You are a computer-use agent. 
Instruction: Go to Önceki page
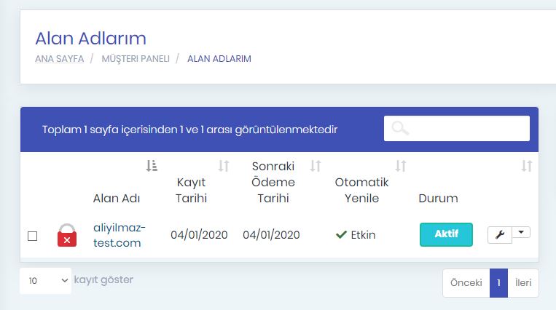pos(466,283)
